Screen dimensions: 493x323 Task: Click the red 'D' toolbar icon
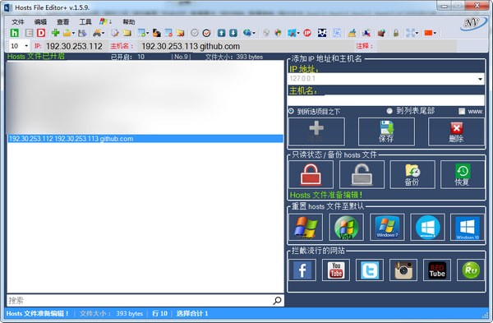click(41, 33)
